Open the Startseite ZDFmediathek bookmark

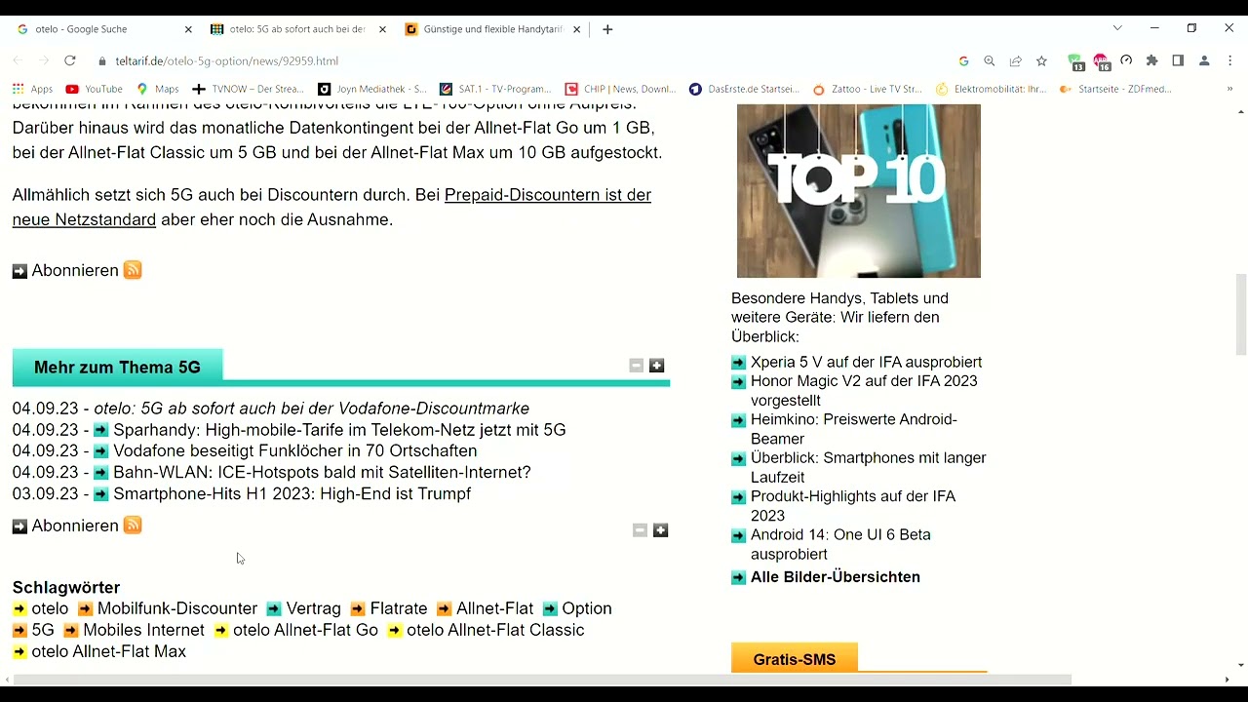pos(1115,89)
